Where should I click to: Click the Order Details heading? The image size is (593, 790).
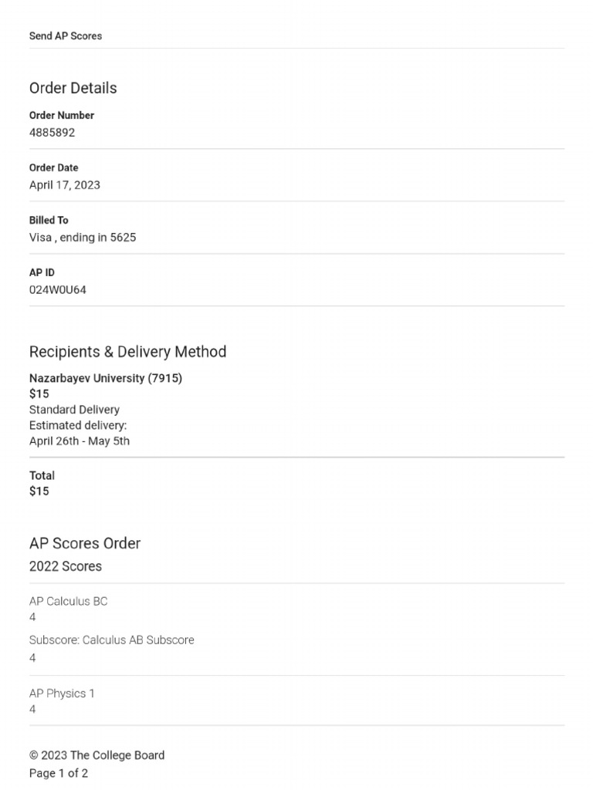tap(73, 88)
